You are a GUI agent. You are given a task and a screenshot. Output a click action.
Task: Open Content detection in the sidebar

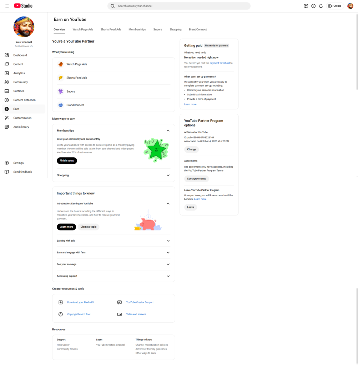tap(24, 100)
